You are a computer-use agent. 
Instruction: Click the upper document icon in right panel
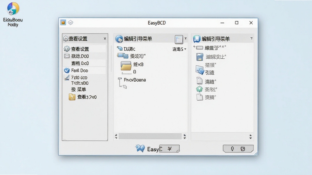pos(199,81)
